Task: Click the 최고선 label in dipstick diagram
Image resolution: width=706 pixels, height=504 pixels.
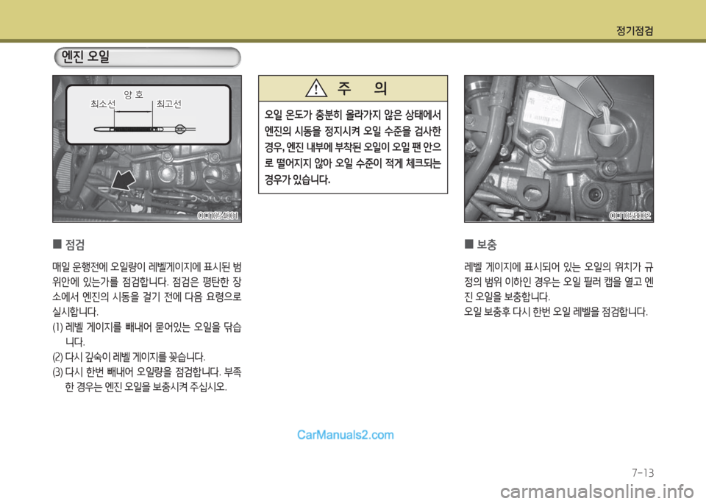Action: pos(169,104)
